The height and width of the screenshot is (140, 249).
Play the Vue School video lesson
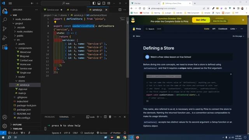(147, 57)
